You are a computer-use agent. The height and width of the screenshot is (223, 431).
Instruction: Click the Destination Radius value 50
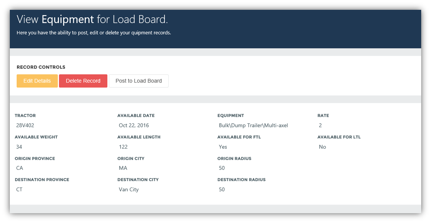[x=222, y=189]
